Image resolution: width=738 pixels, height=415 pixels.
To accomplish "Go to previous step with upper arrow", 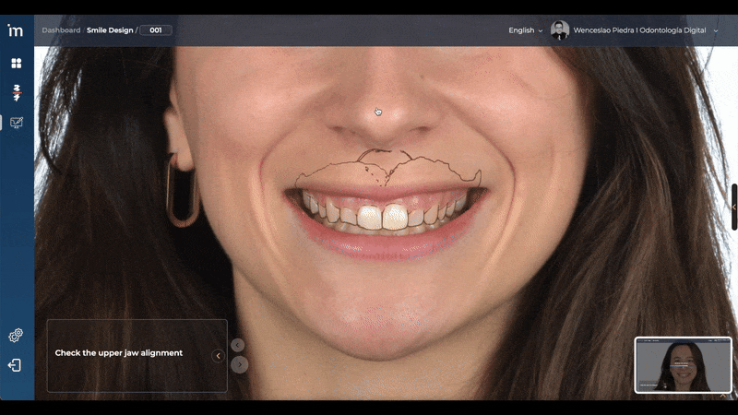I will [x=238, y=345].
